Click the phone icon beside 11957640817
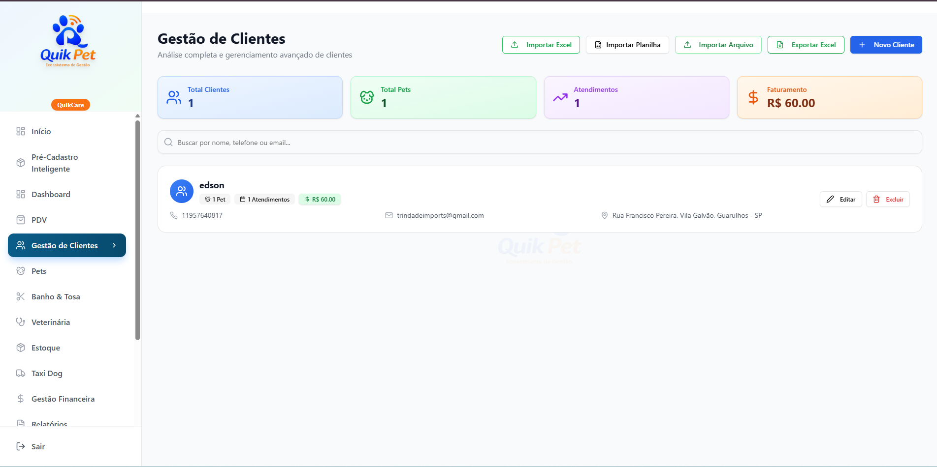 174,215
